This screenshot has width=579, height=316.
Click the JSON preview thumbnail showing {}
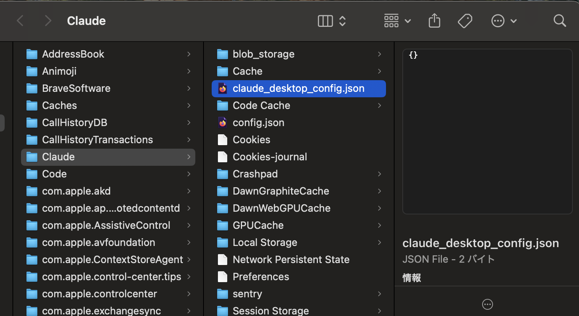point(487,132)
